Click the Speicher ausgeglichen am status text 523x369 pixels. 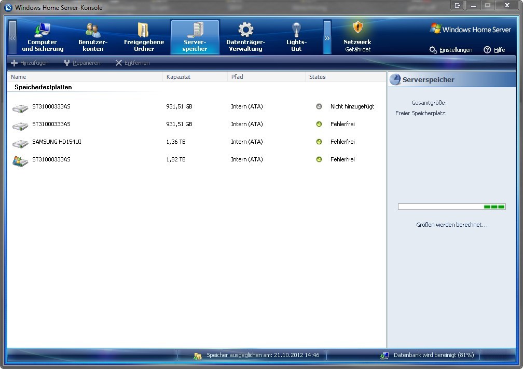(263, 355)
